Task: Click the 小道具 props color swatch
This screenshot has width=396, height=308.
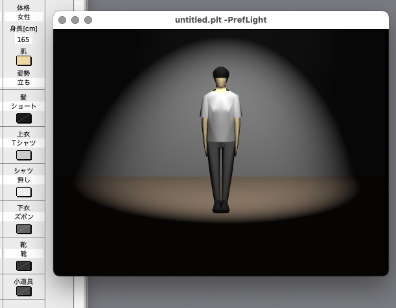Action: tap(24, 291)
